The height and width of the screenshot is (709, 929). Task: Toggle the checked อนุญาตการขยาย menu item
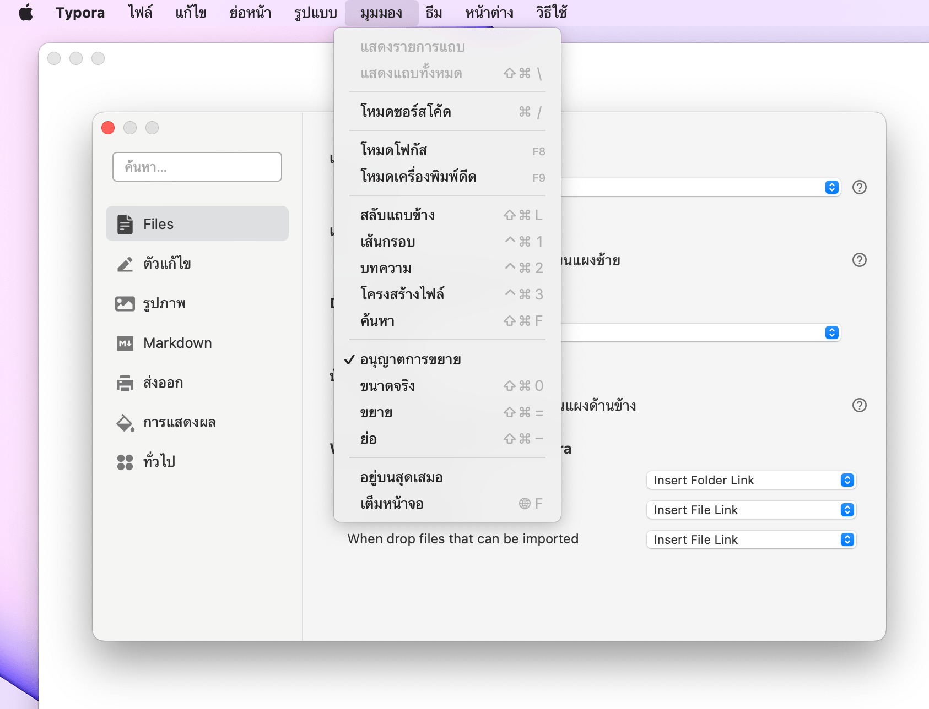(x=411, y=360)
